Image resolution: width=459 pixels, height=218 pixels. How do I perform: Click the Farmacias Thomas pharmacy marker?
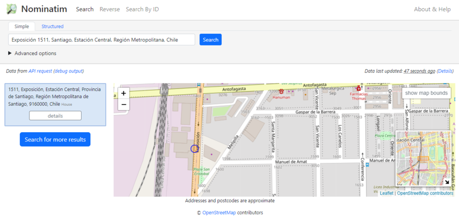pyautogui.click(x=359, y=88)
